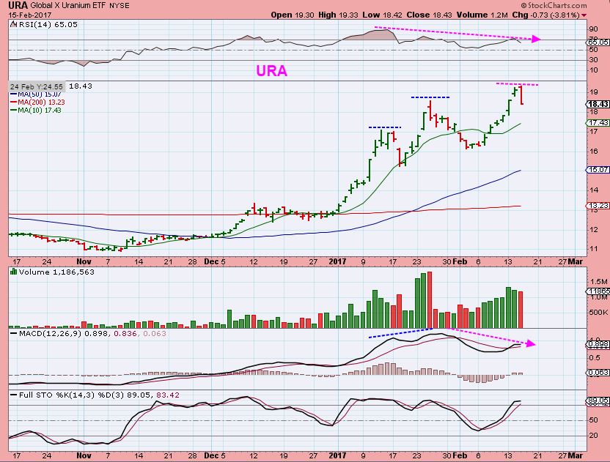
Task: Click the 17.43 MA(10) axis tag
Action: (598, 122)
